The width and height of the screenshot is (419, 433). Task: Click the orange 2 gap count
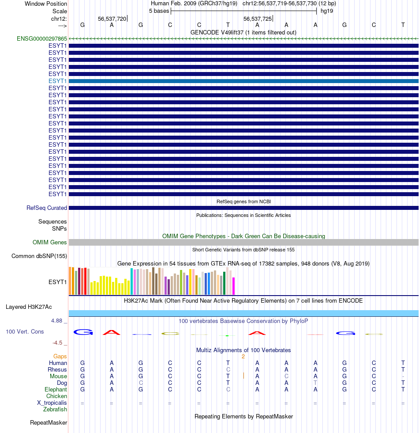coord(243,357)
